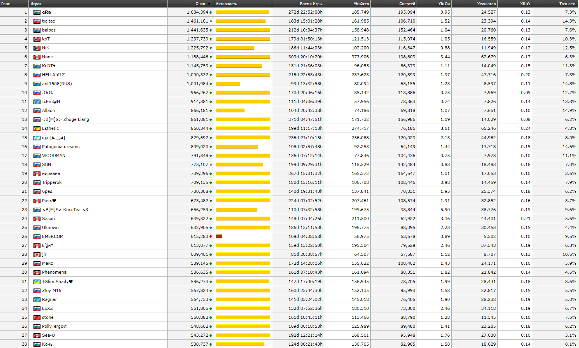Viewport: 579px width, 348px height.
Task: Sort by Убийств column header
Action: pos(361,4)
